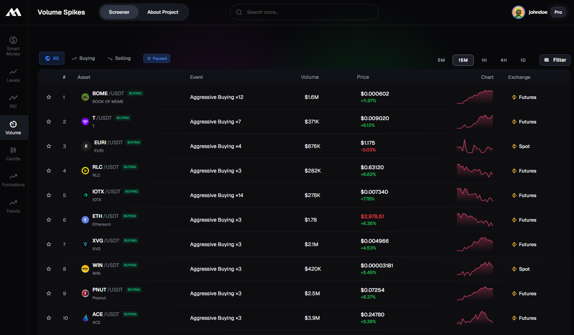Star the BOME/USDT row as favorite
Viewport: 574px width, 335px height.
pos(49,97)
